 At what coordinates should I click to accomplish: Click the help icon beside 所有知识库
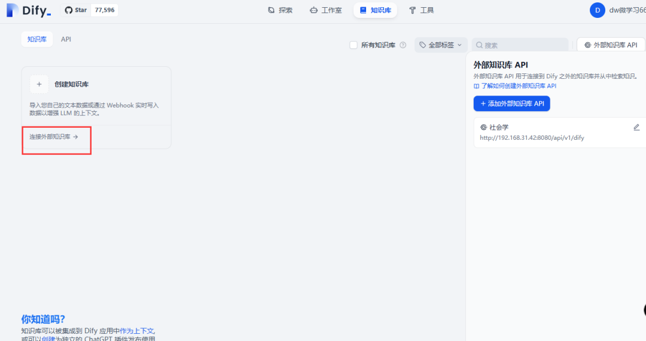coord(403,45)
